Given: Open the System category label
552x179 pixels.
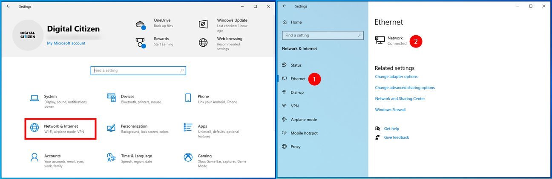Looking at the screenshot, I should click(x=50, y=97).
